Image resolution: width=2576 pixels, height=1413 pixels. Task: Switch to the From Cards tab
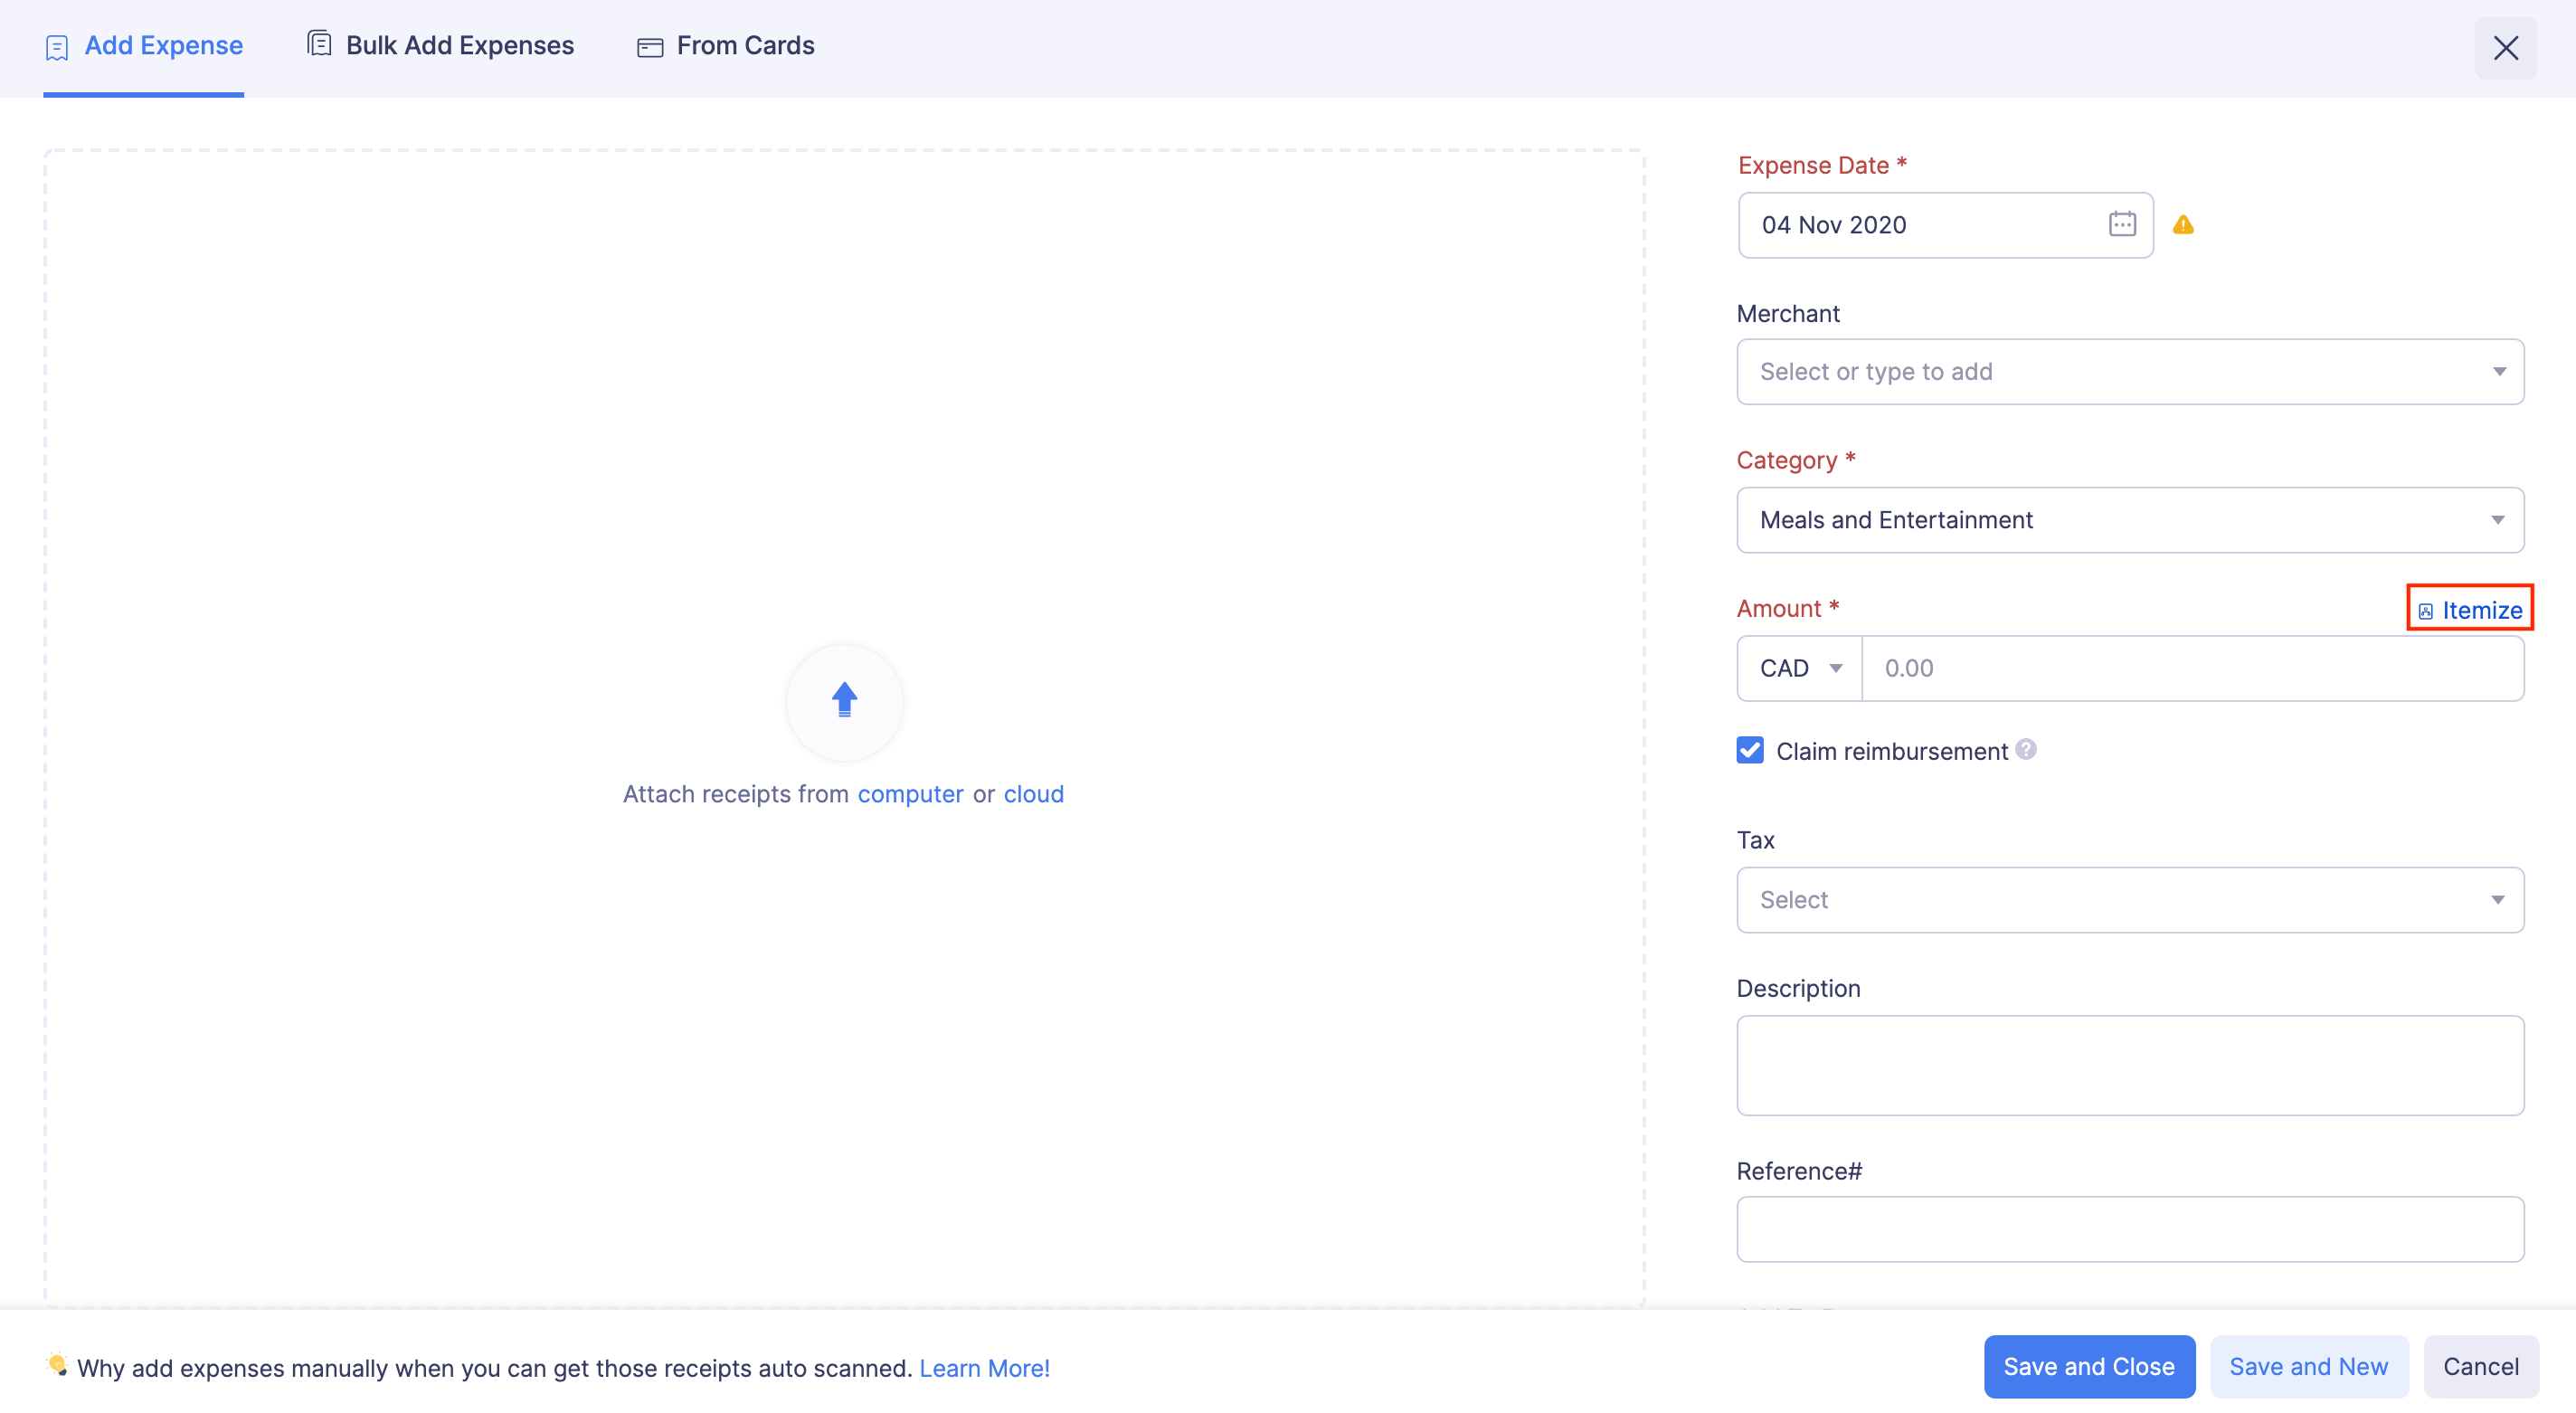[x=745, y=45]
